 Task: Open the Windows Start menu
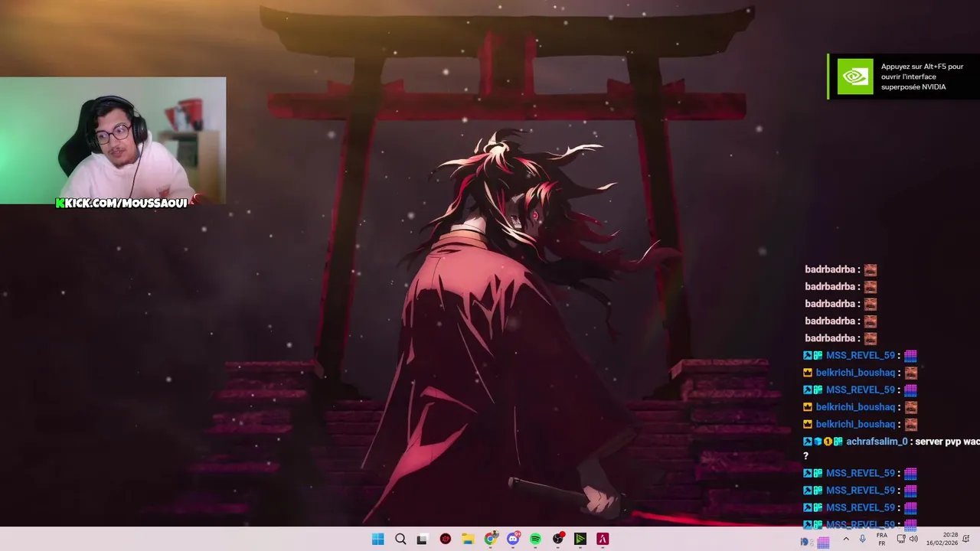(x=377, y=540)
